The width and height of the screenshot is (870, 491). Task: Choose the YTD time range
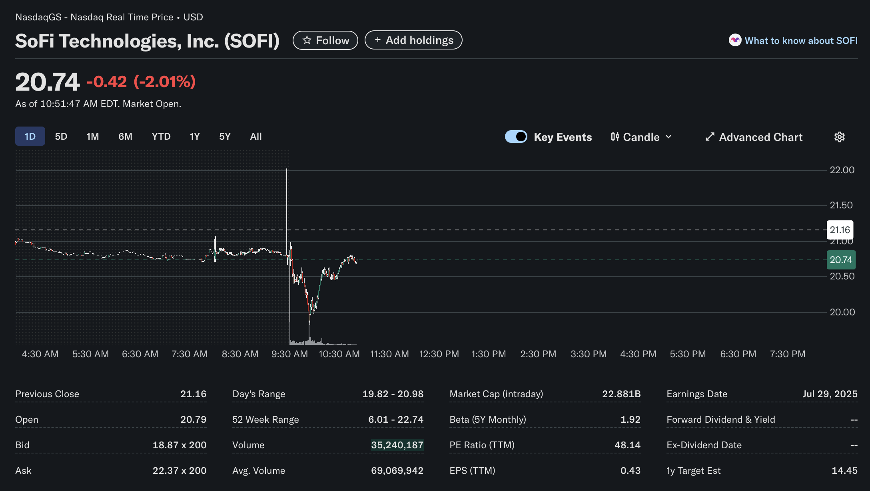click(161, 137)
